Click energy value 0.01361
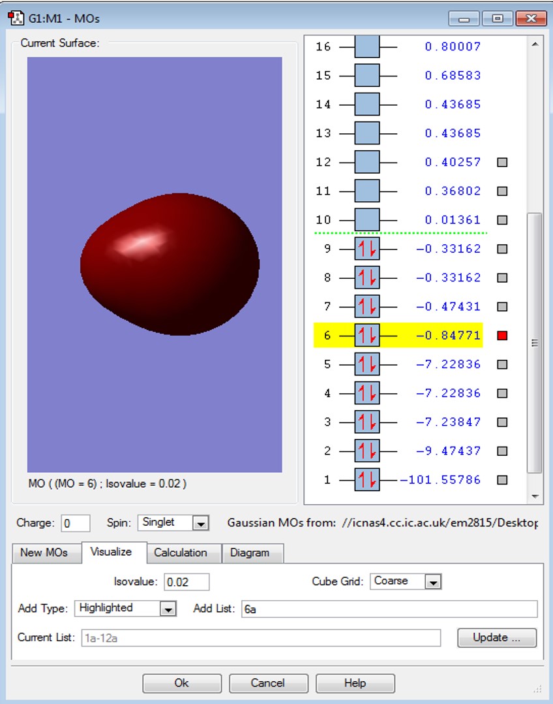This screenshot has height=704, width=553. [453, 220]
